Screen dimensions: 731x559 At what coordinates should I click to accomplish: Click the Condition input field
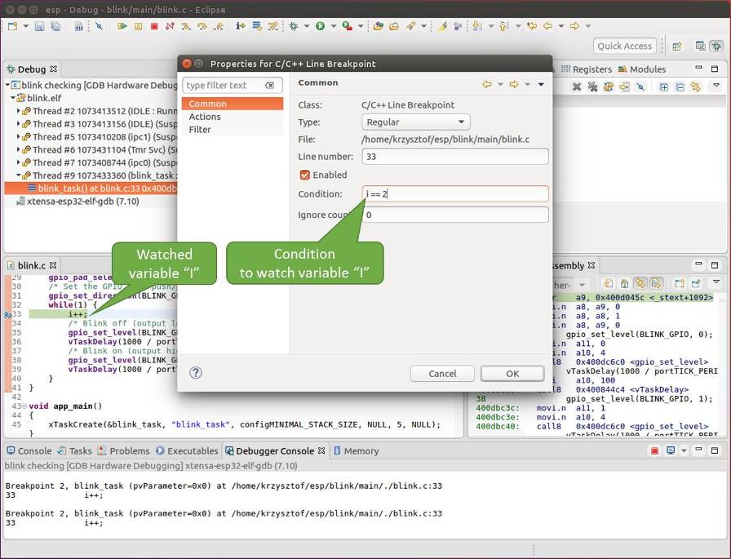pos(455,194)
